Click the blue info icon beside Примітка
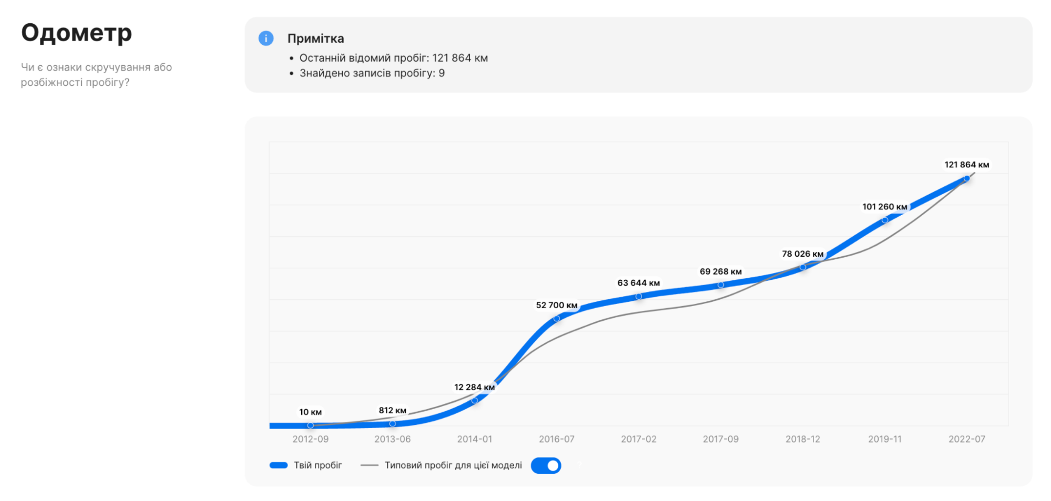This screenshot has height=501, width=1051. [x=265, y=38]
